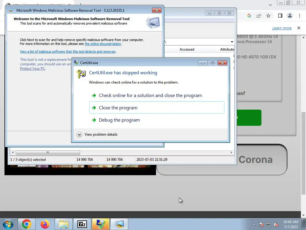The width and height of the screenshot is (306, 230).
Task: Follow the Protect Your PC link
Action: (33, 69)
